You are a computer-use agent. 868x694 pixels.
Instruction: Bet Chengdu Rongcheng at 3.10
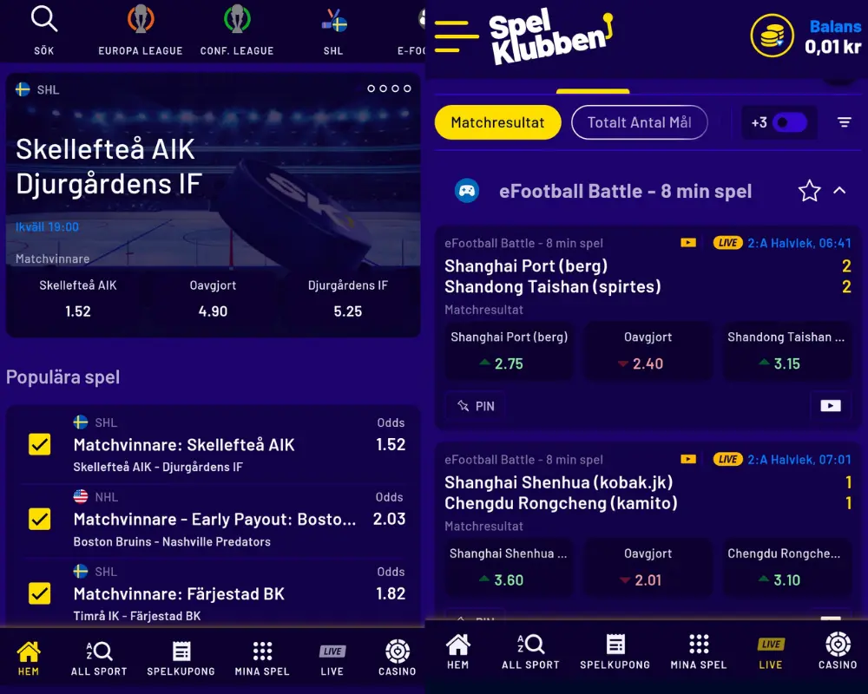point(786,567)
